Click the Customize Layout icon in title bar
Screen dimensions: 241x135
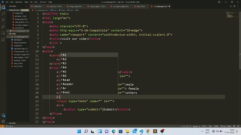click(x=219, y=2)
